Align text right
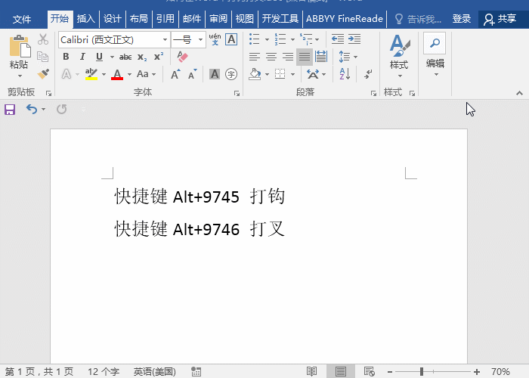This screenshot has width=529, height=378. (x=287, y=57)
